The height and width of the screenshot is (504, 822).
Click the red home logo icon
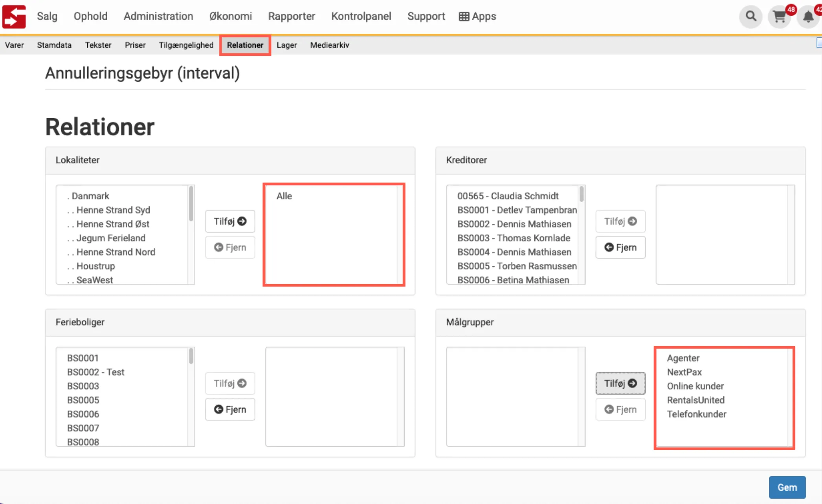(x=14, y=16)
